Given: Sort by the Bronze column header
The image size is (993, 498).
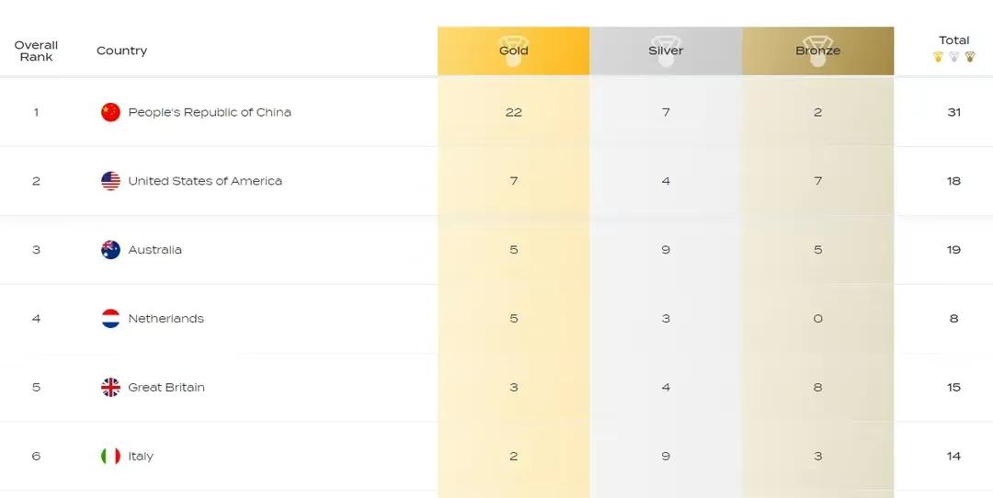Looking at the screenshot, I should (817, 51).
